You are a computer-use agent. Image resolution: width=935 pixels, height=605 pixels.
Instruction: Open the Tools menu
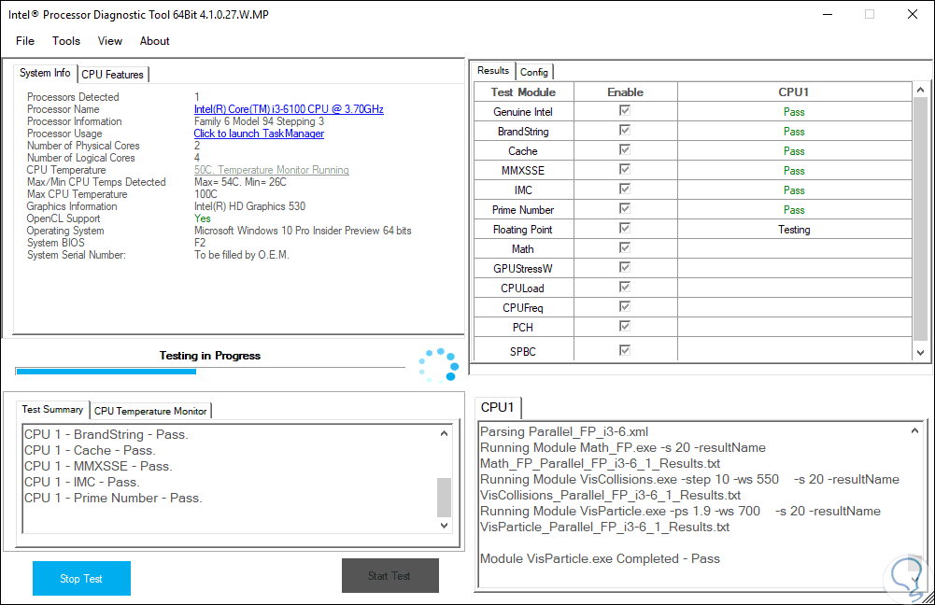[65, 40]
